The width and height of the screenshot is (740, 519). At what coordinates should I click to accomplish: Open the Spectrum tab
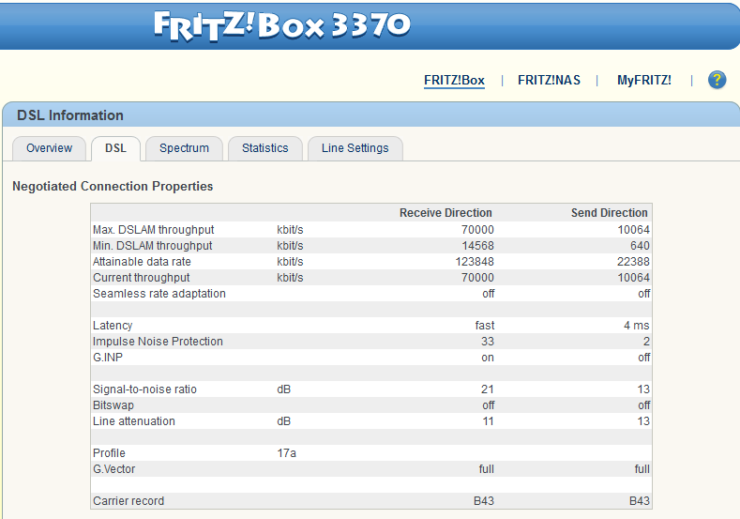point(184,148)
